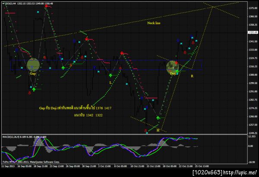
Task: Select the 16 Sep 05:00 time axis label
Action: coord(25,166)
